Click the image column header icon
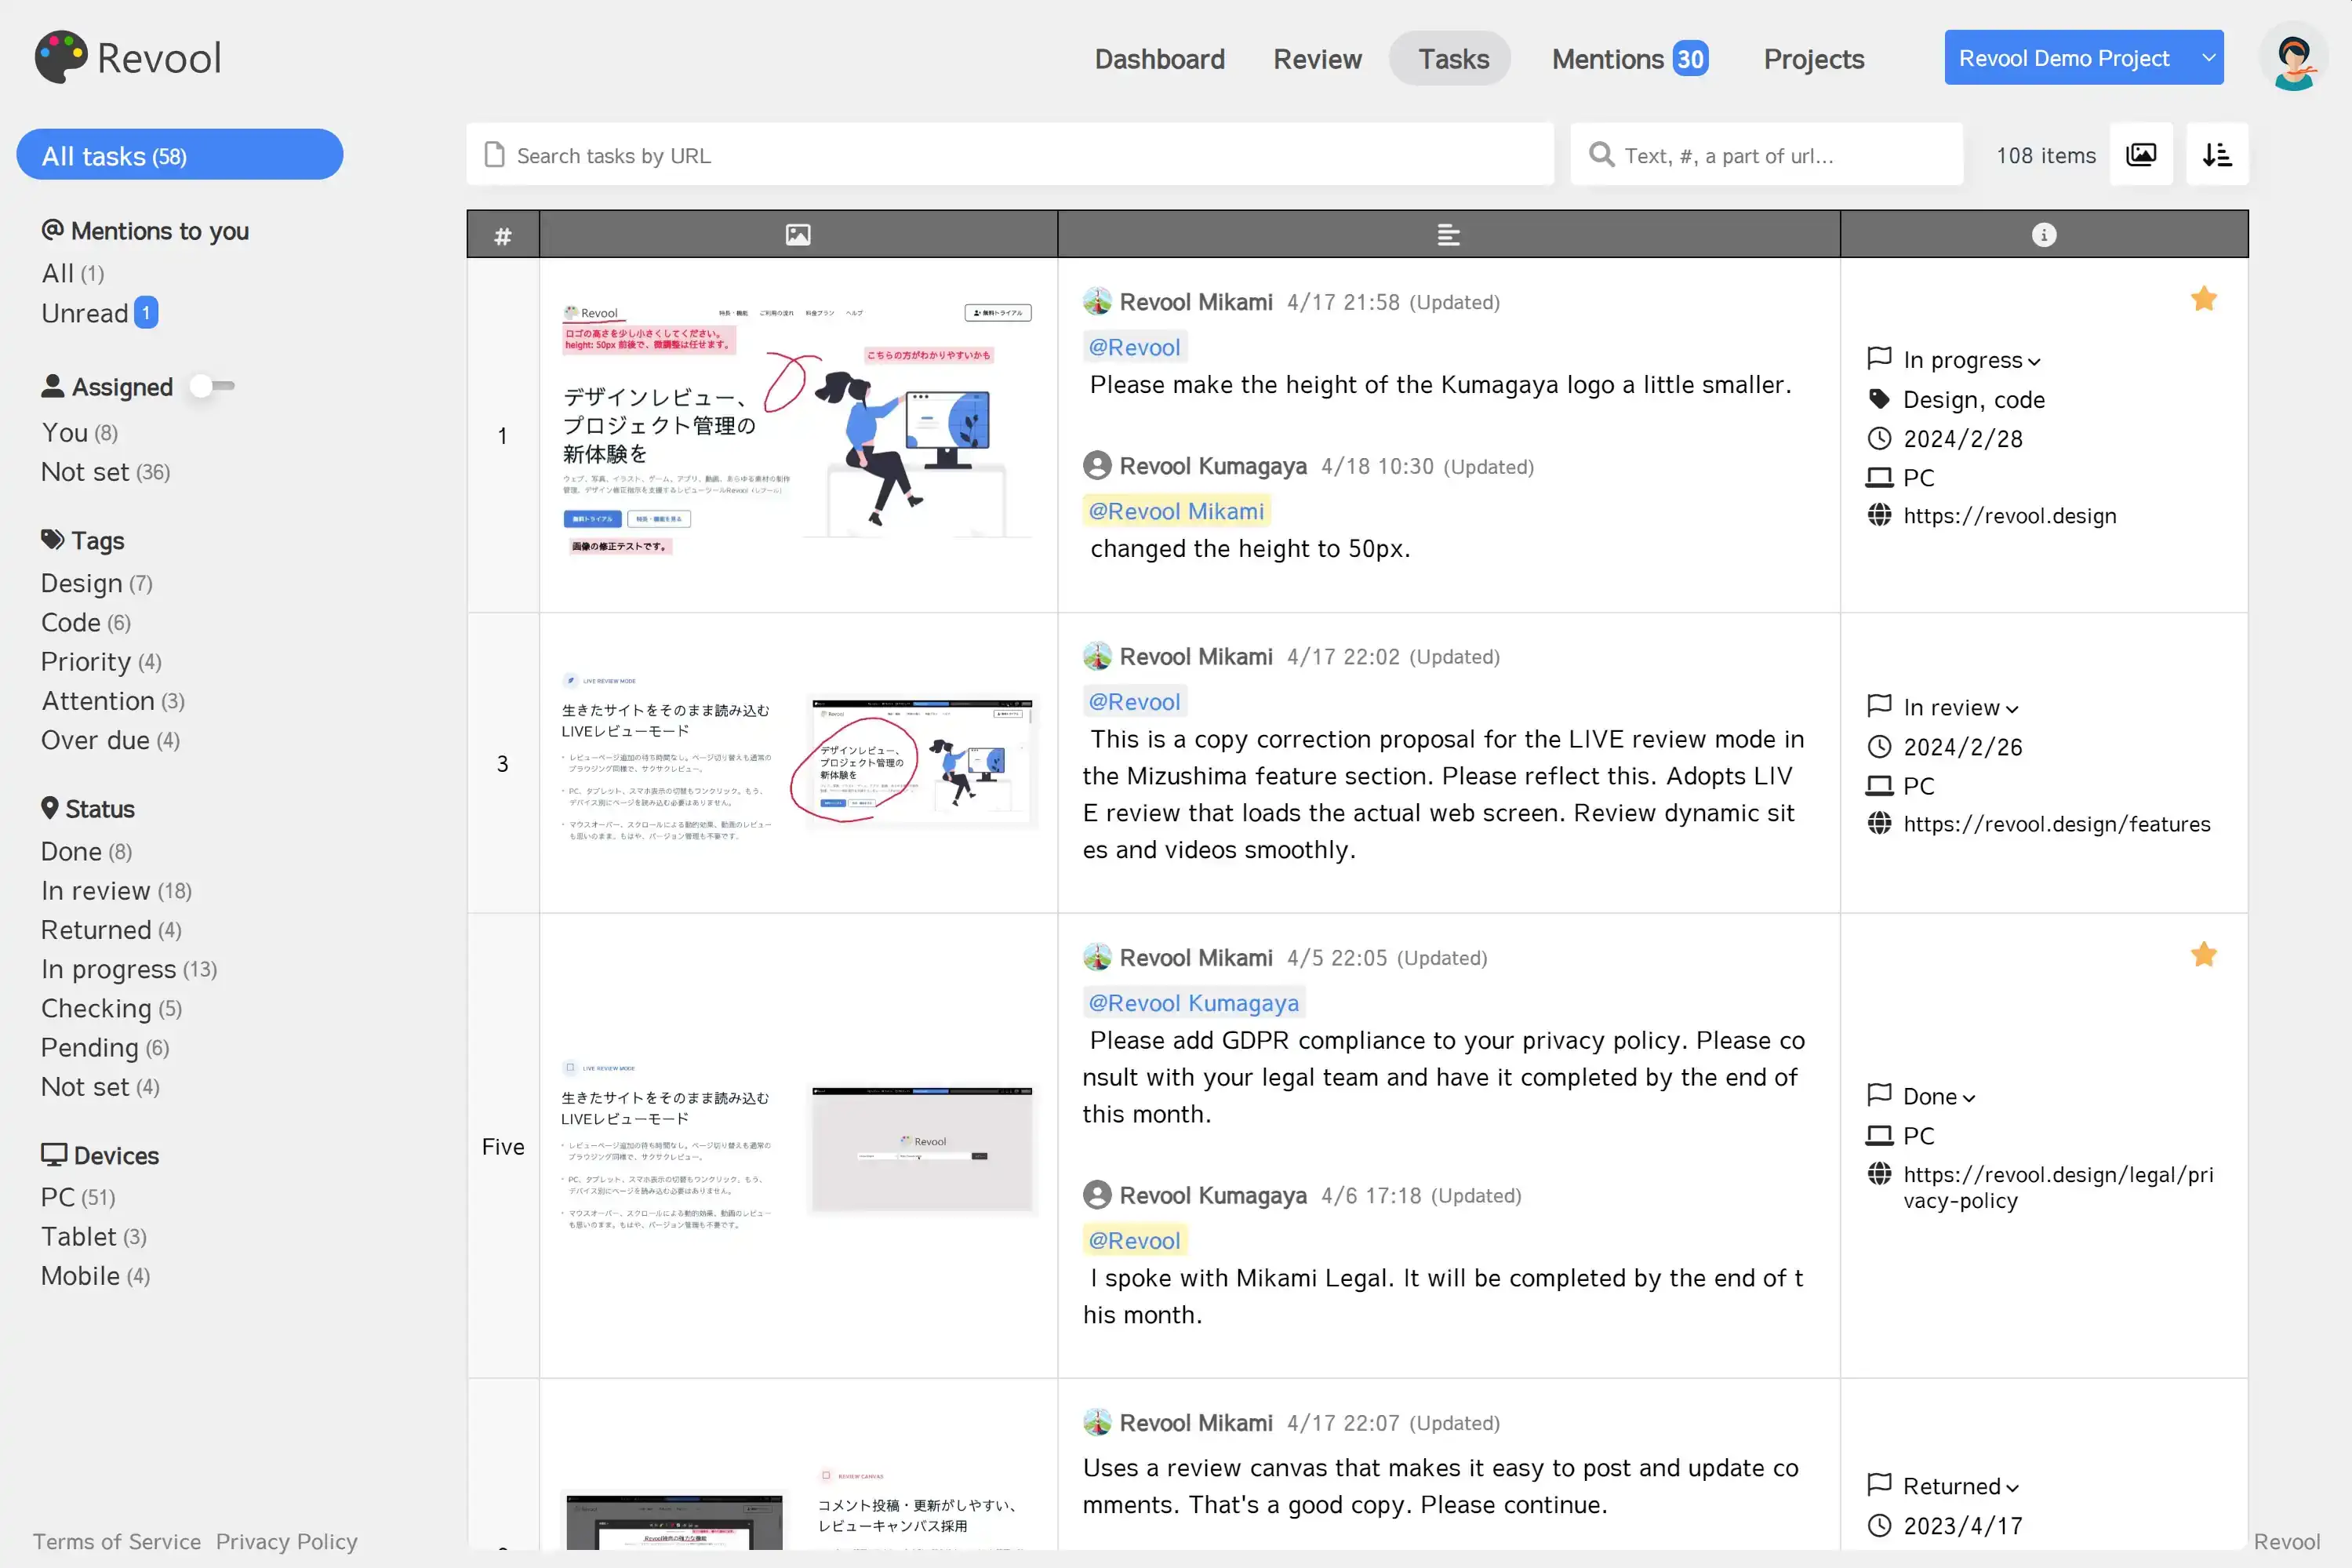The width and height of the screenshot is (2352, 1568). [x=798, y=235]
